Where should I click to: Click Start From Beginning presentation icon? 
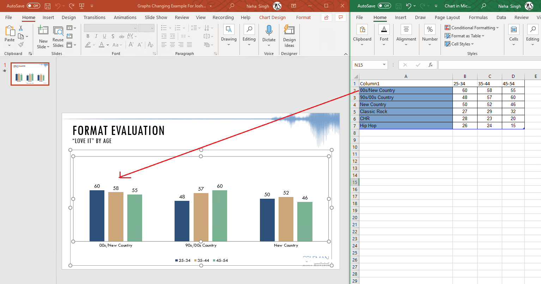[x=82, y=6]
